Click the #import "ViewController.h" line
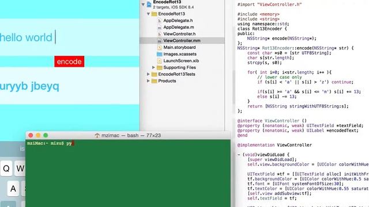The image size is (369, 207). coord(269,5)
